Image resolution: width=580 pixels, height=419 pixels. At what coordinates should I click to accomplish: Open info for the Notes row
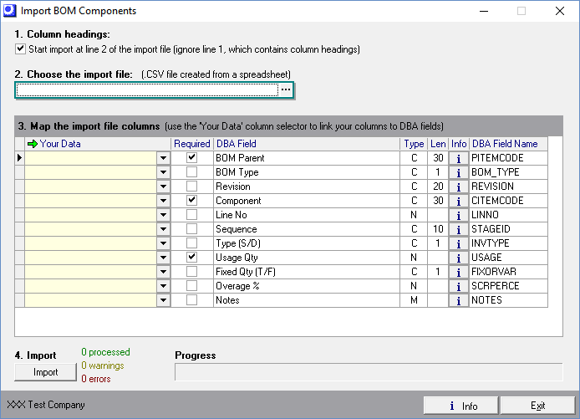pos(459,300)
